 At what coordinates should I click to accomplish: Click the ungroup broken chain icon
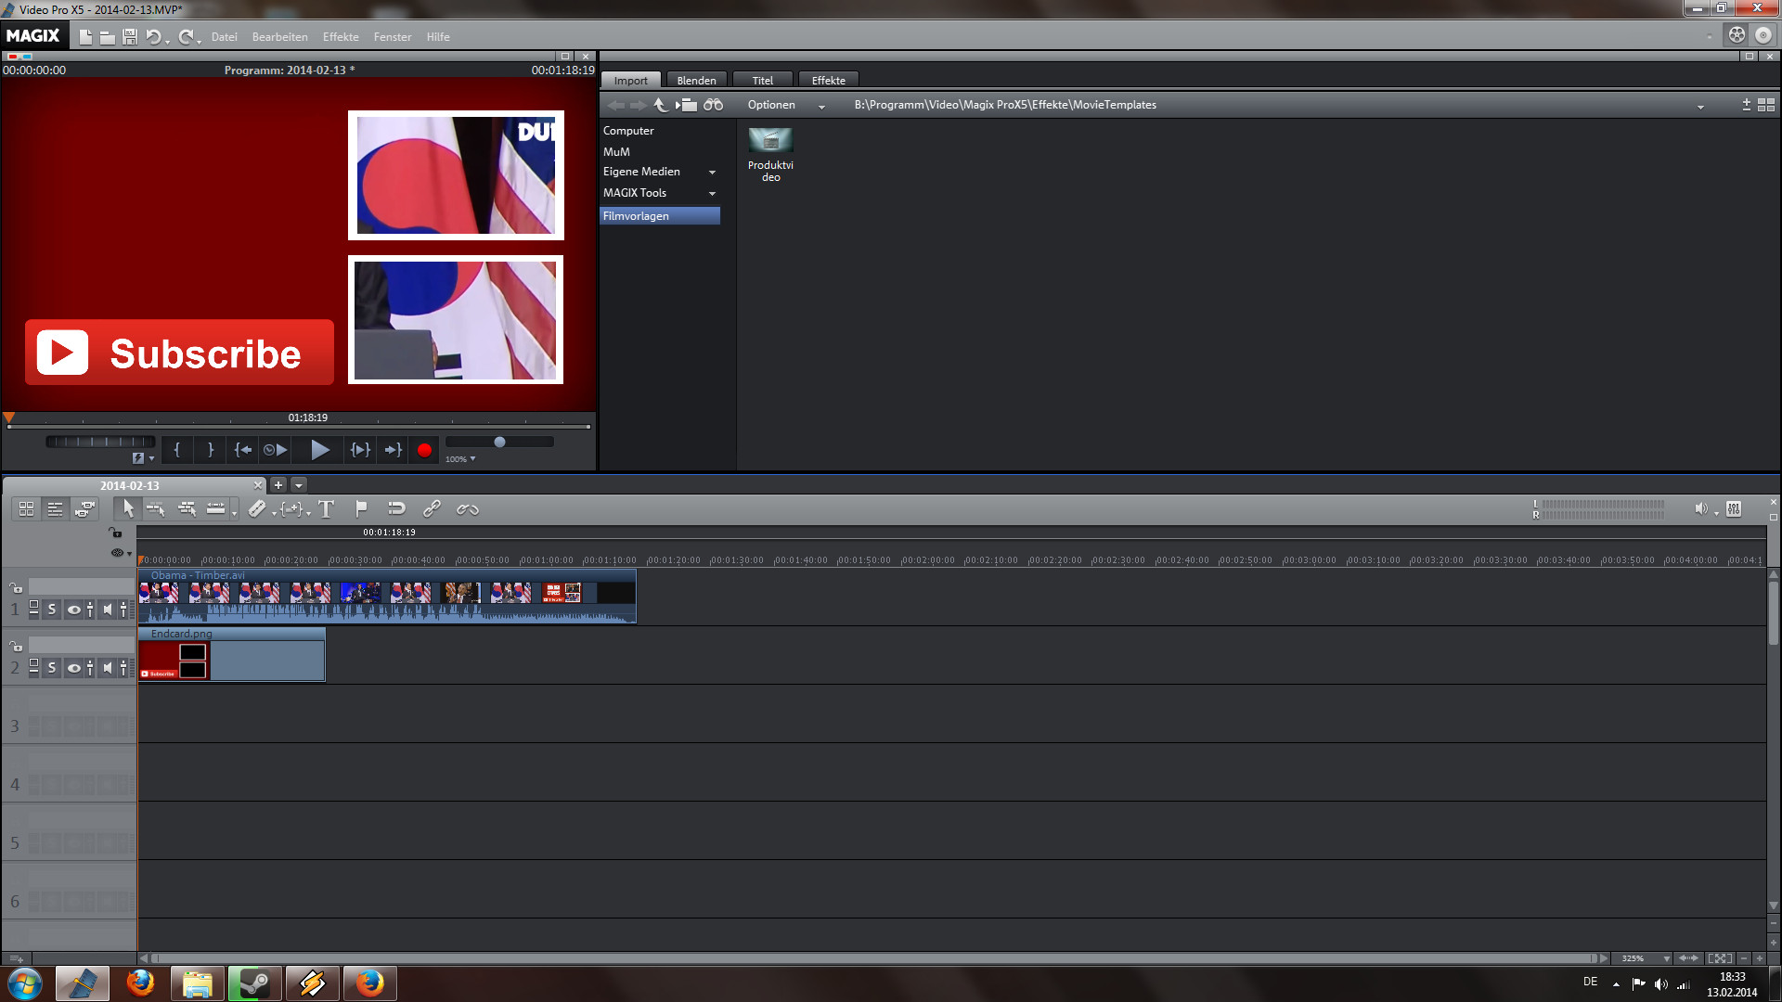[x=467, y=508]
